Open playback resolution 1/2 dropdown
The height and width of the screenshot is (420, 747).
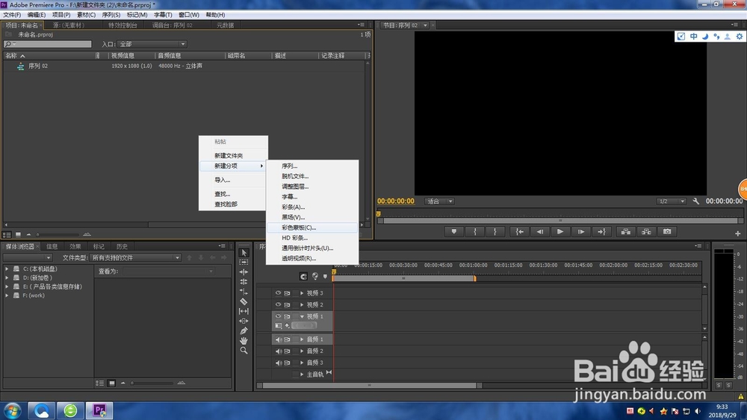[671, 201]
